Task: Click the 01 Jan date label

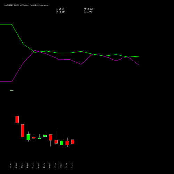Action: [16, 166]
